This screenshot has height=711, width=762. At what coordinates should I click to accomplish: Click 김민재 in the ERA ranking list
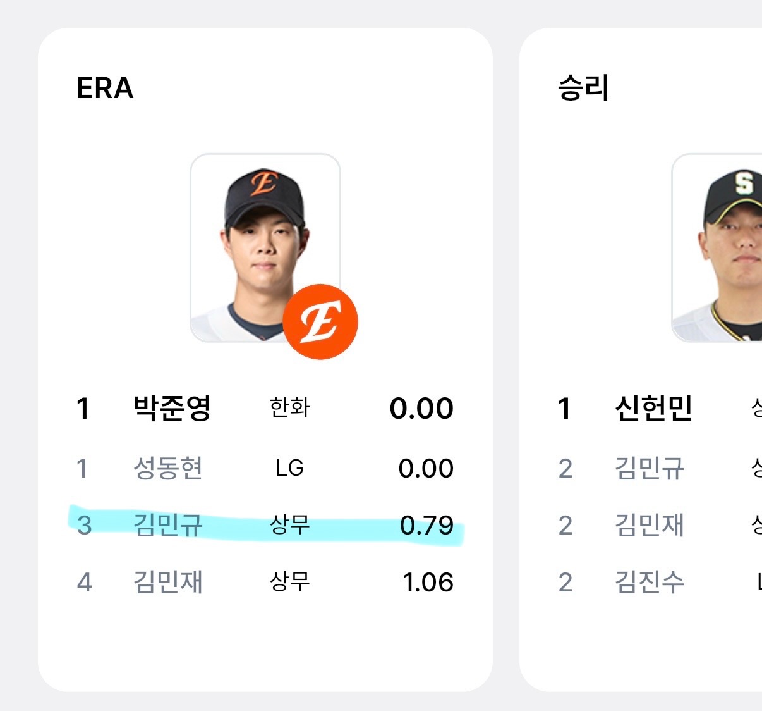(167, 582)
